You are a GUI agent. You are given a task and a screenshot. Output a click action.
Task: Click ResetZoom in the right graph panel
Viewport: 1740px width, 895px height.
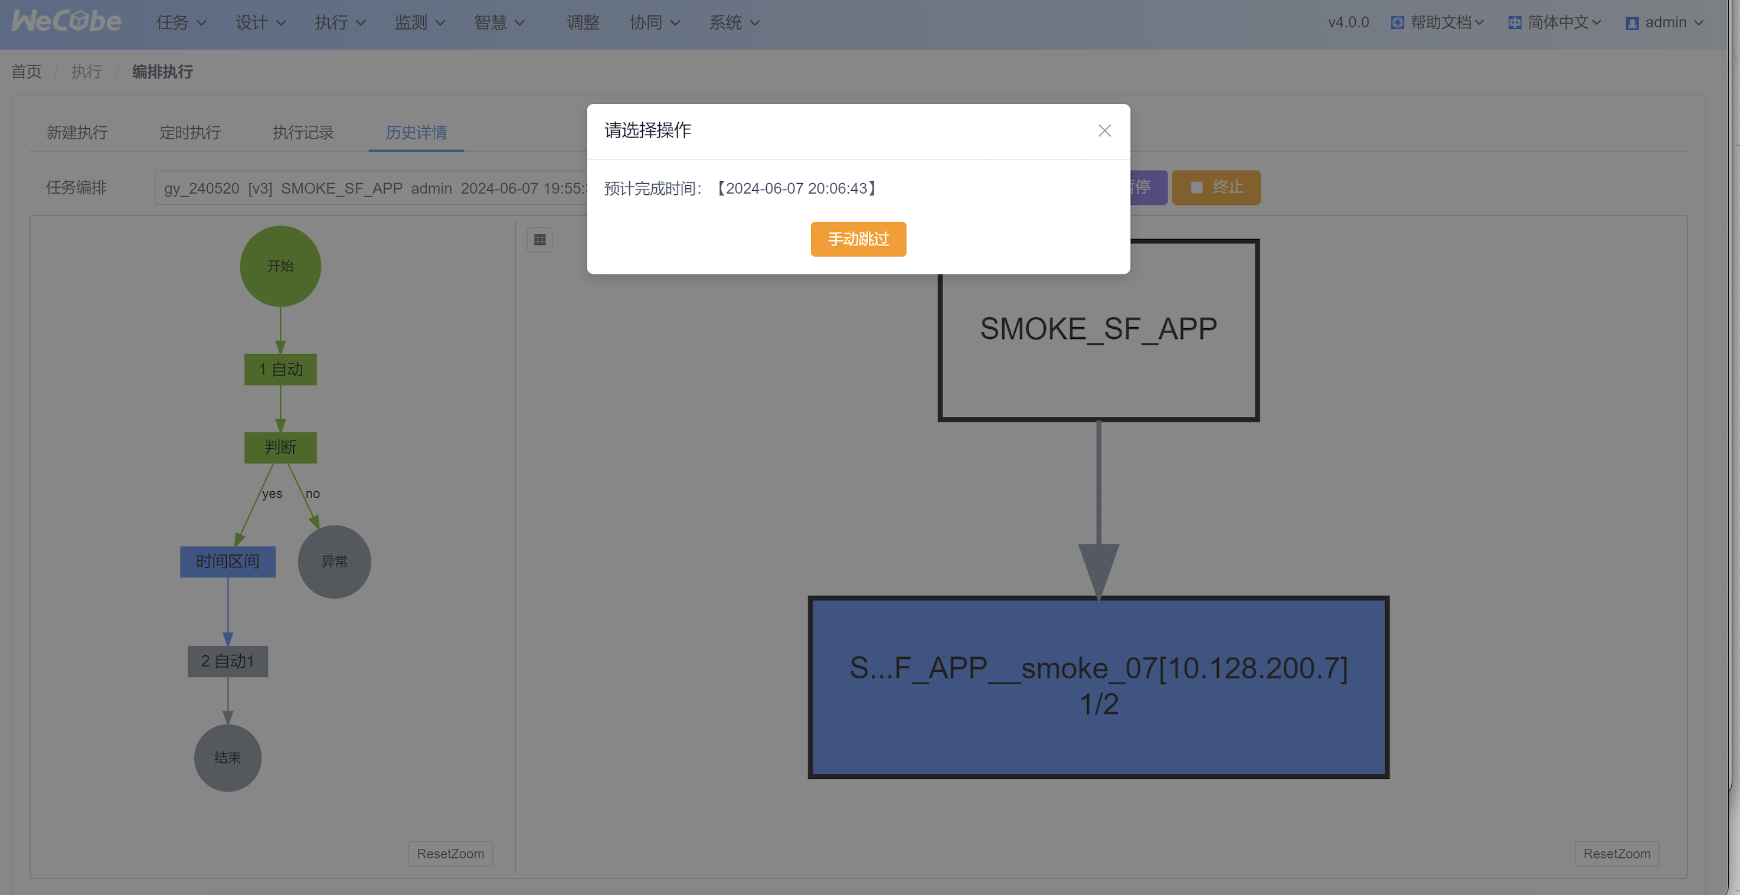[x=1617, y=854]
